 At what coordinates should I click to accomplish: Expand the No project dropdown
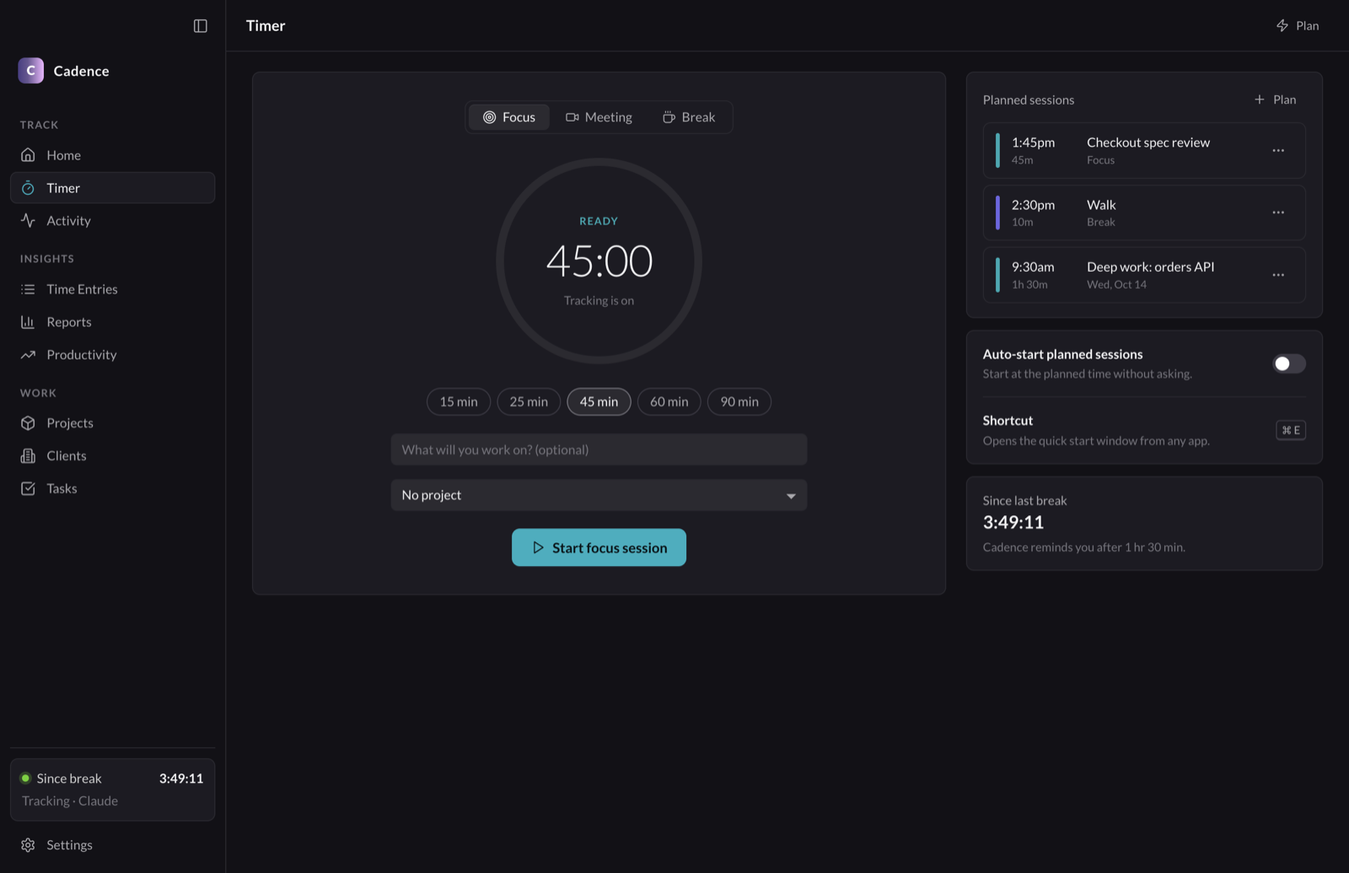point(599,495)
